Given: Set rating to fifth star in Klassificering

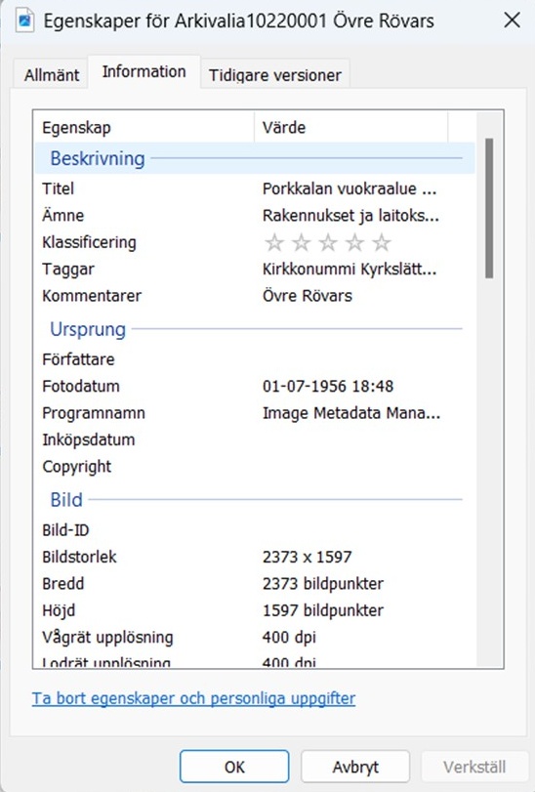Looking at the screenshot, I should click(382, 242).
